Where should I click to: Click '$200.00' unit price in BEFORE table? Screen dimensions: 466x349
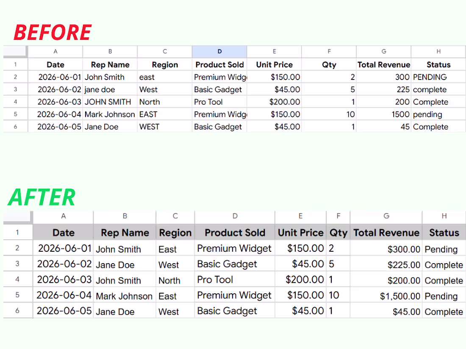274,102
